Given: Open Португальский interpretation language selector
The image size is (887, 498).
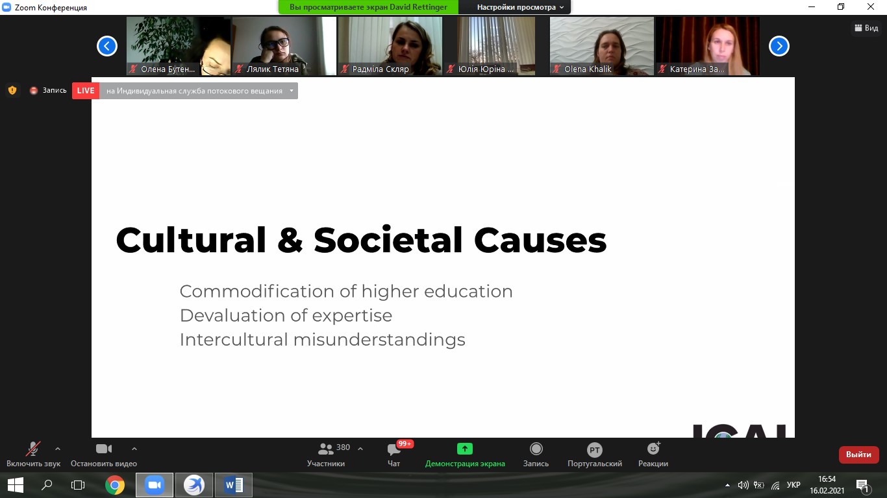Looking at the screenshot, I should point(595,453).
